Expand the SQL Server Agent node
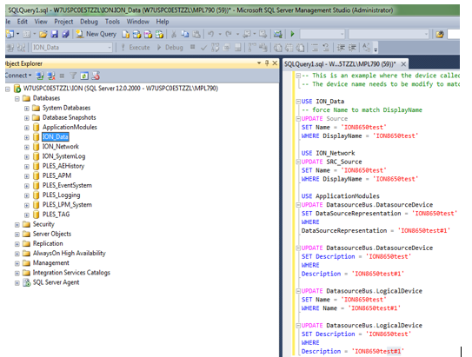The height and width of the screenshot is (357, 472). (17, 282)
